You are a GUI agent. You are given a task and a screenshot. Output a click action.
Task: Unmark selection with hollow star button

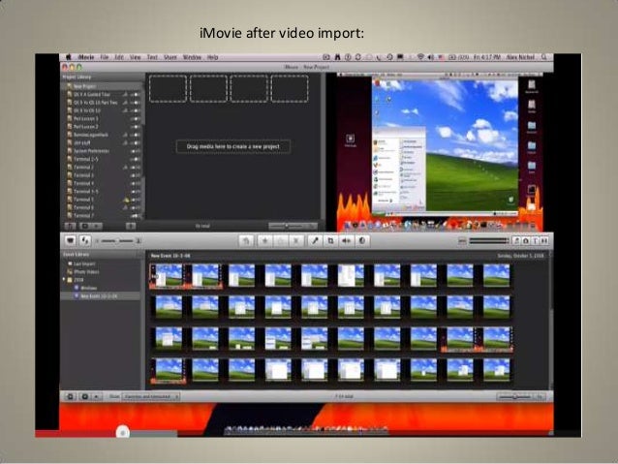click(x=280, y=240)
